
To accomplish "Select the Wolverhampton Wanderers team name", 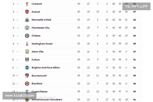I will pyautogui.click(x=47, y=99).
